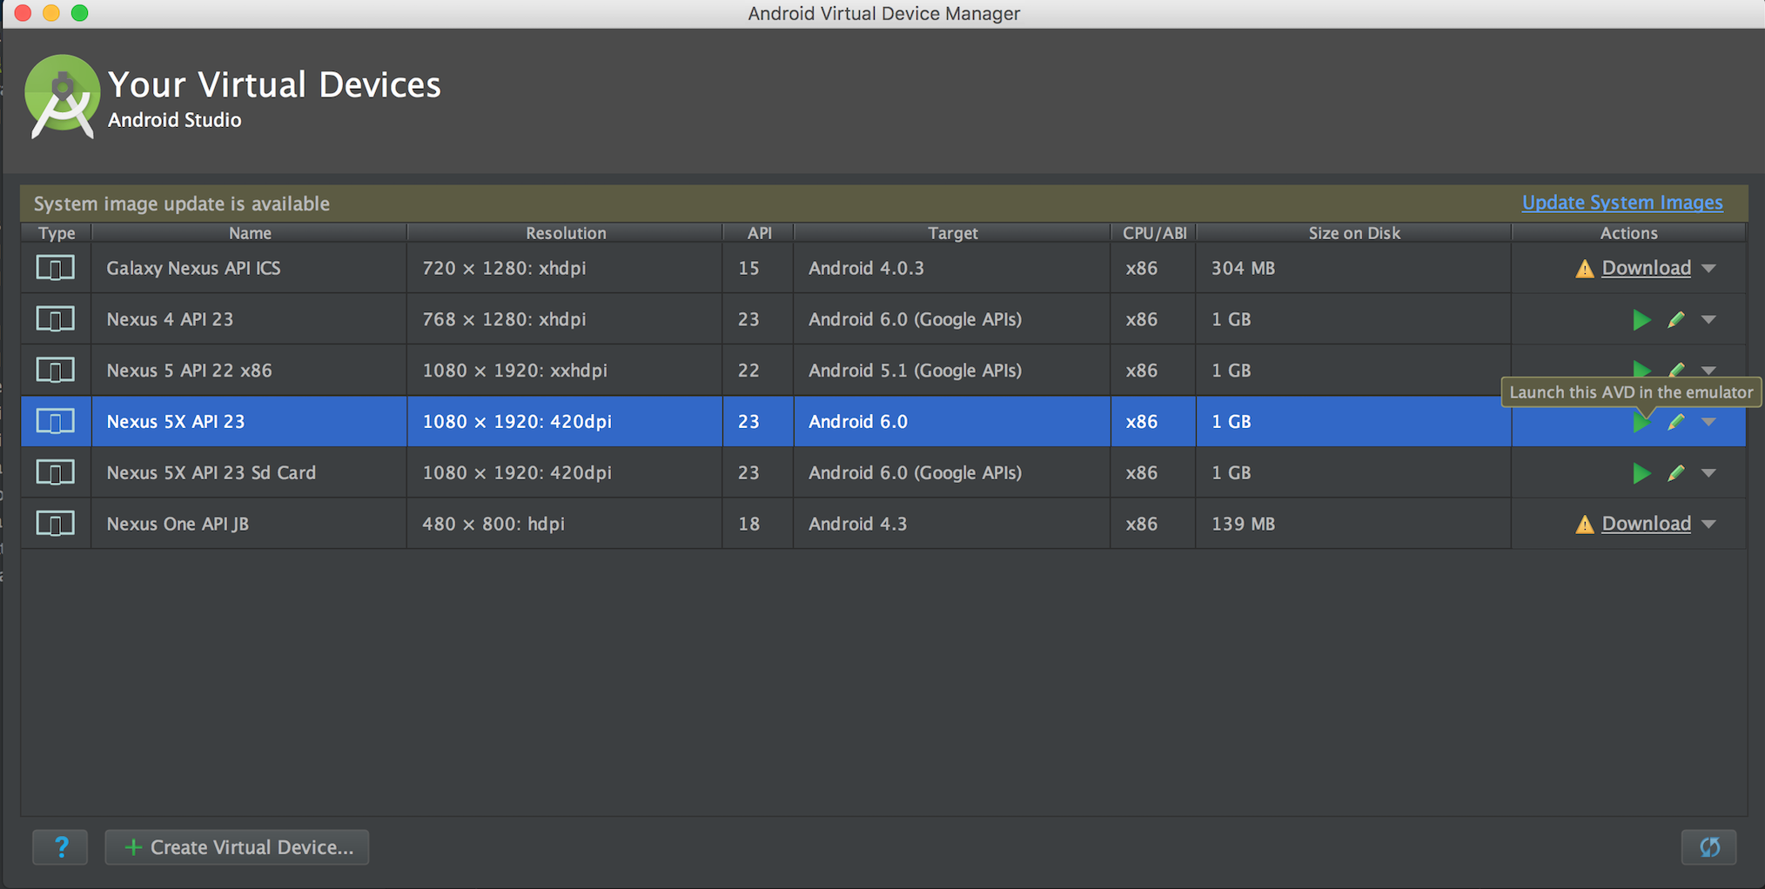Viewport: 1765px width, 889px height.
Task: Click the 1080 × 1920: xxhdpi resolution cell
Action: pyautogui.click(x=565, y=371)
